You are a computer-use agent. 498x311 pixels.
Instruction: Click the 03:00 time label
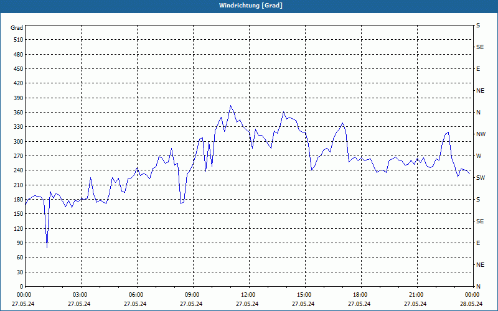(80, 295)
